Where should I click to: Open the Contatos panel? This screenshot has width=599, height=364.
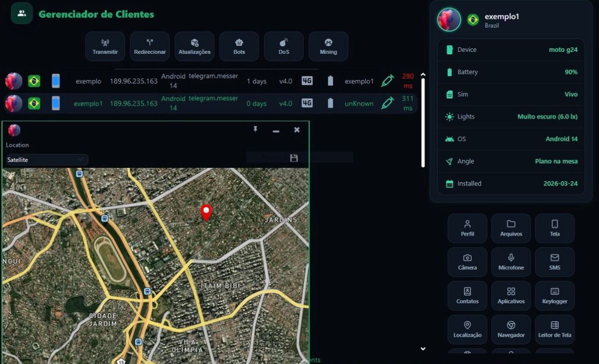tap(467, 296)
